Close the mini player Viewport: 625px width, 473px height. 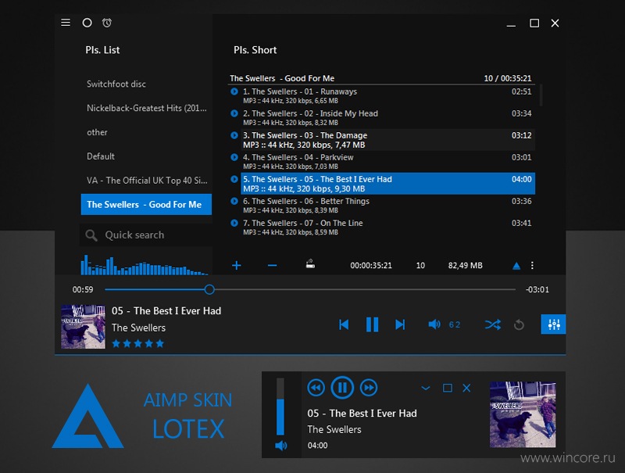point(466,388)
